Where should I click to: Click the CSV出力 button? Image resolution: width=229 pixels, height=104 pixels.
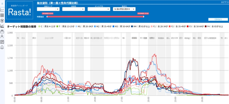[218, 19]
